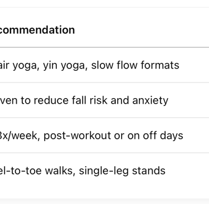Screen dimensions: 209x204
Task: Click the word 'flow' in yoga row
Action: 127,65
